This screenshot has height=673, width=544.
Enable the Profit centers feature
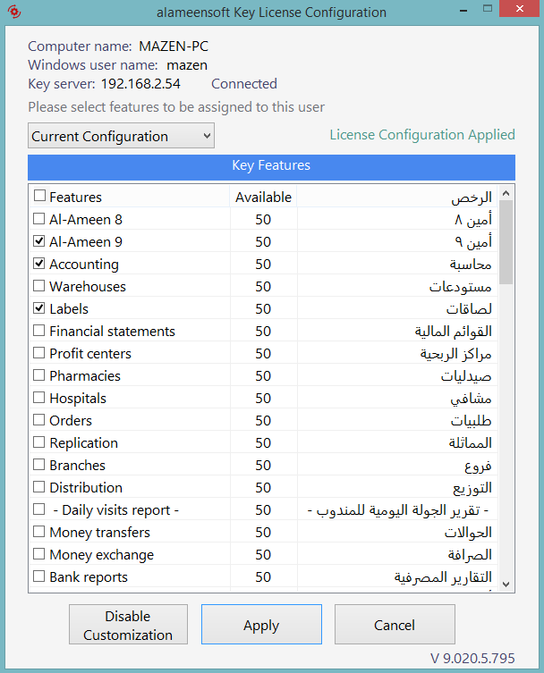(39, 353)
